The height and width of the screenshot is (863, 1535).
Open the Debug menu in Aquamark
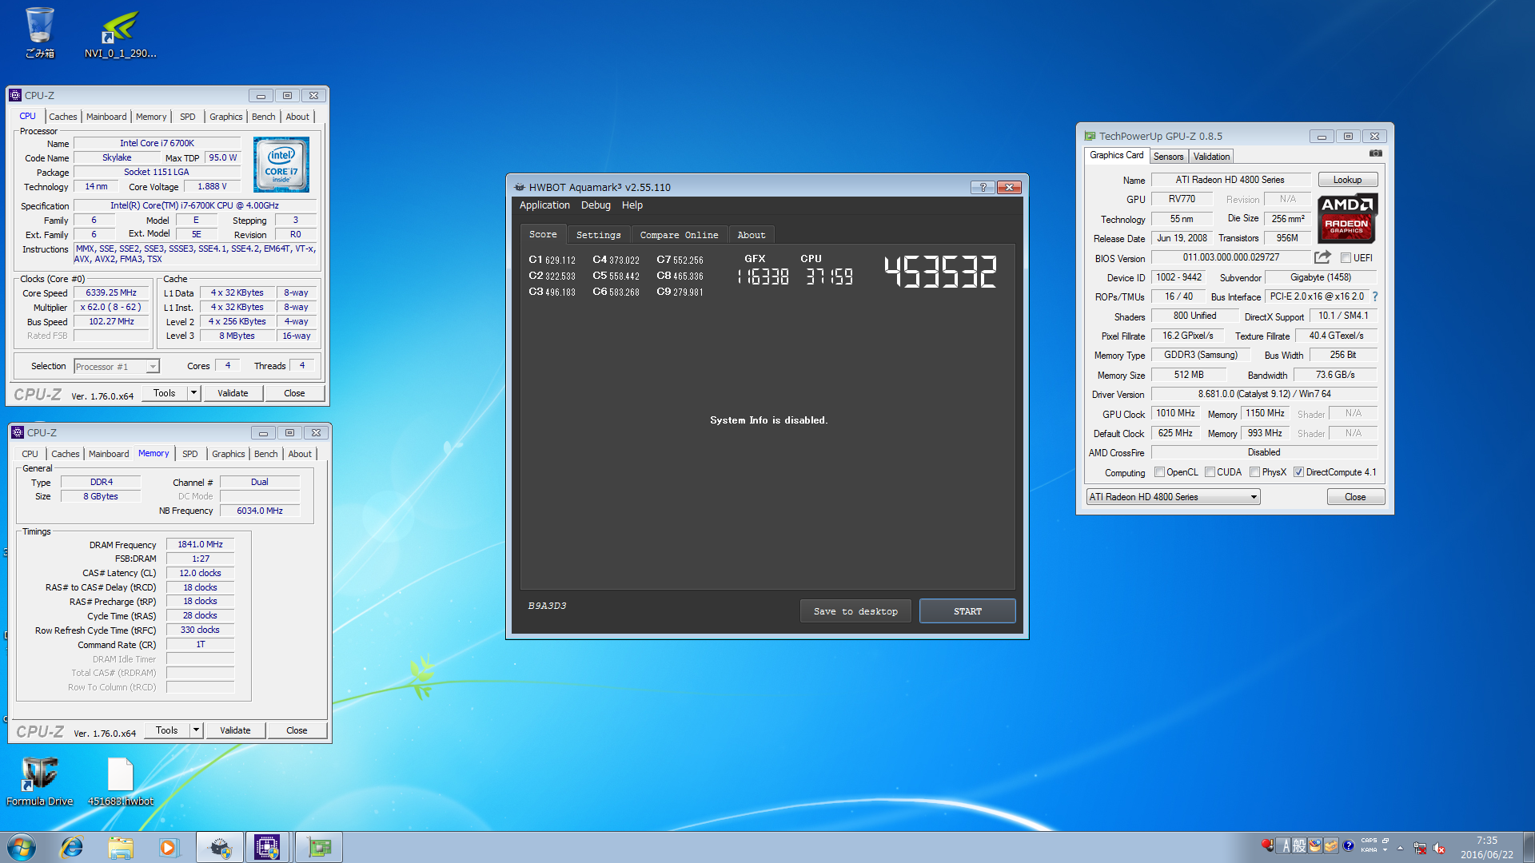coord(596,205)
